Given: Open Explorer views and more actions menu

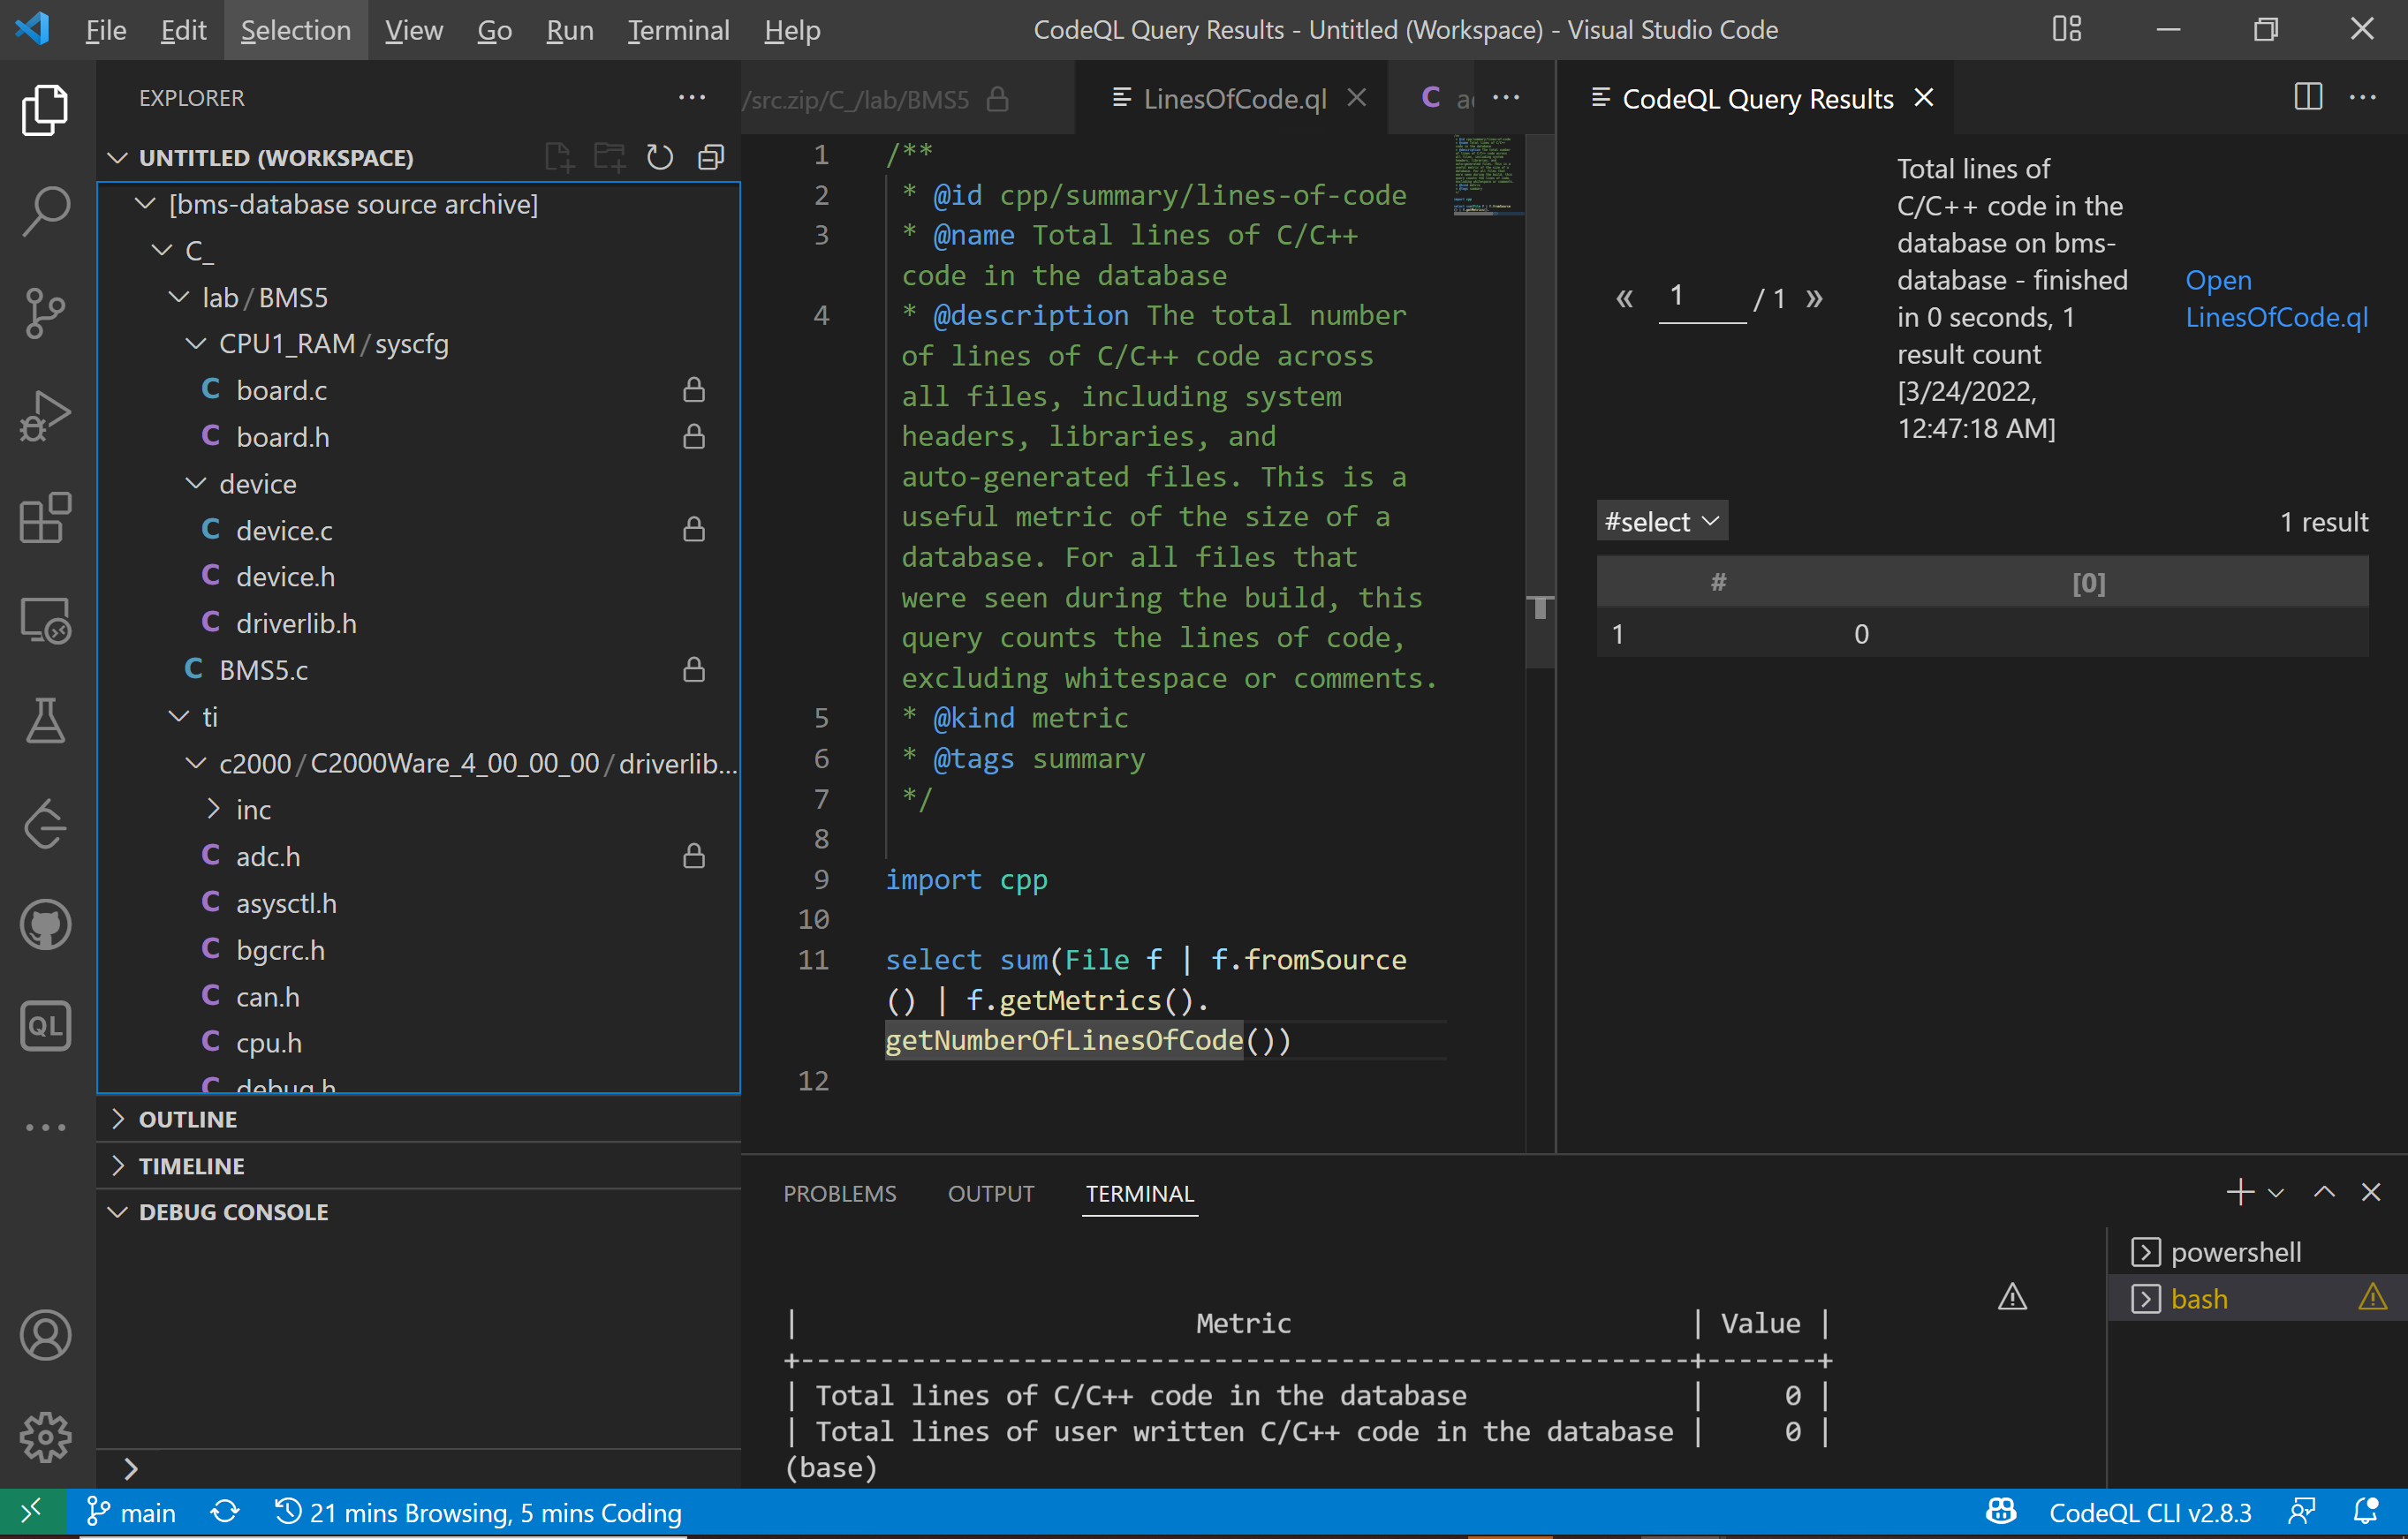Looking at the screenshot, I should (x=692, y=98).
